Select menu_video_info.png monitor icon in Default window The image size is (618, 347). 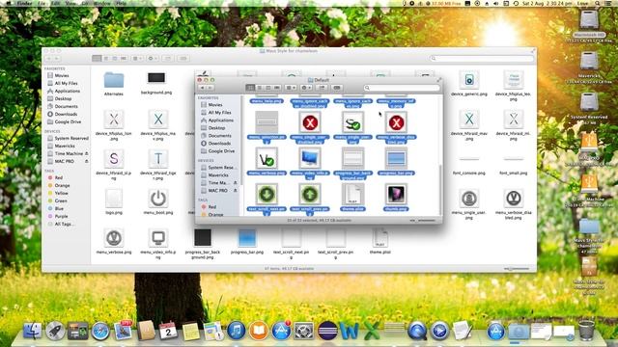[310, 158]
